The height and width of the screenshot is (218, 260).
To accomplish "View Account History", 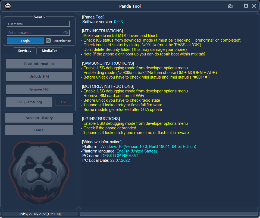I will 39,118.
